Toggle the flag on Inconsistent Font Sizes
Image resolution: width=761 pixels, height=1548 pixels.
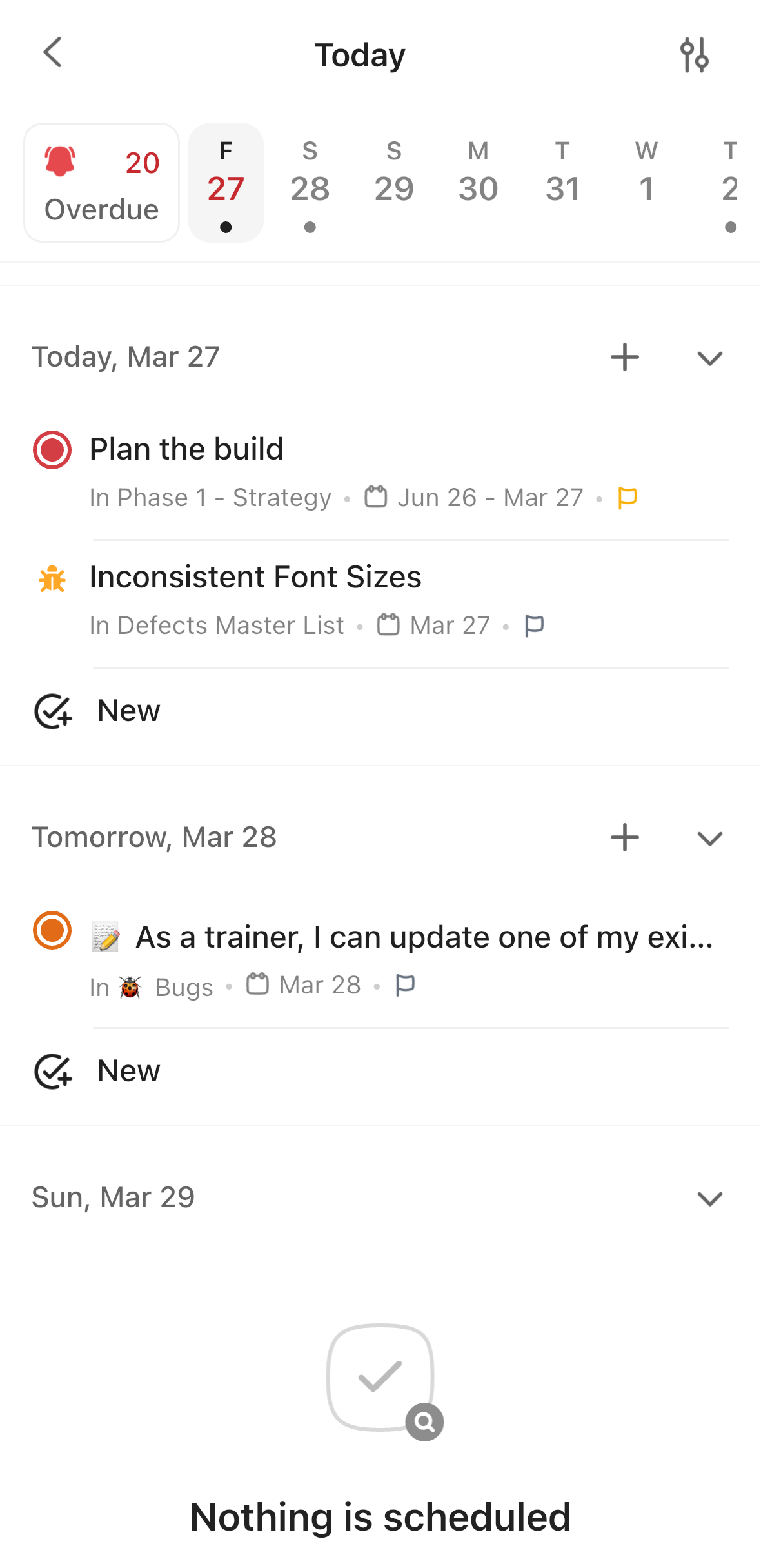tap(535, 624)
